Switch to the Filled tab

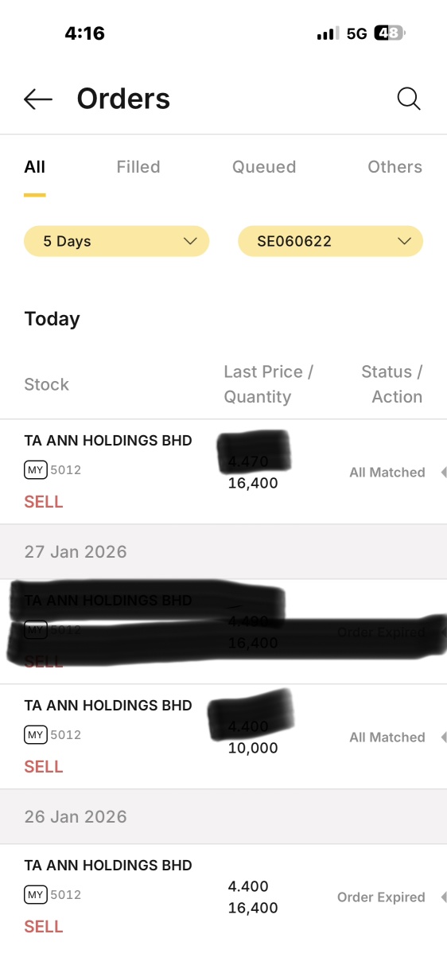[x=138, y=167]
